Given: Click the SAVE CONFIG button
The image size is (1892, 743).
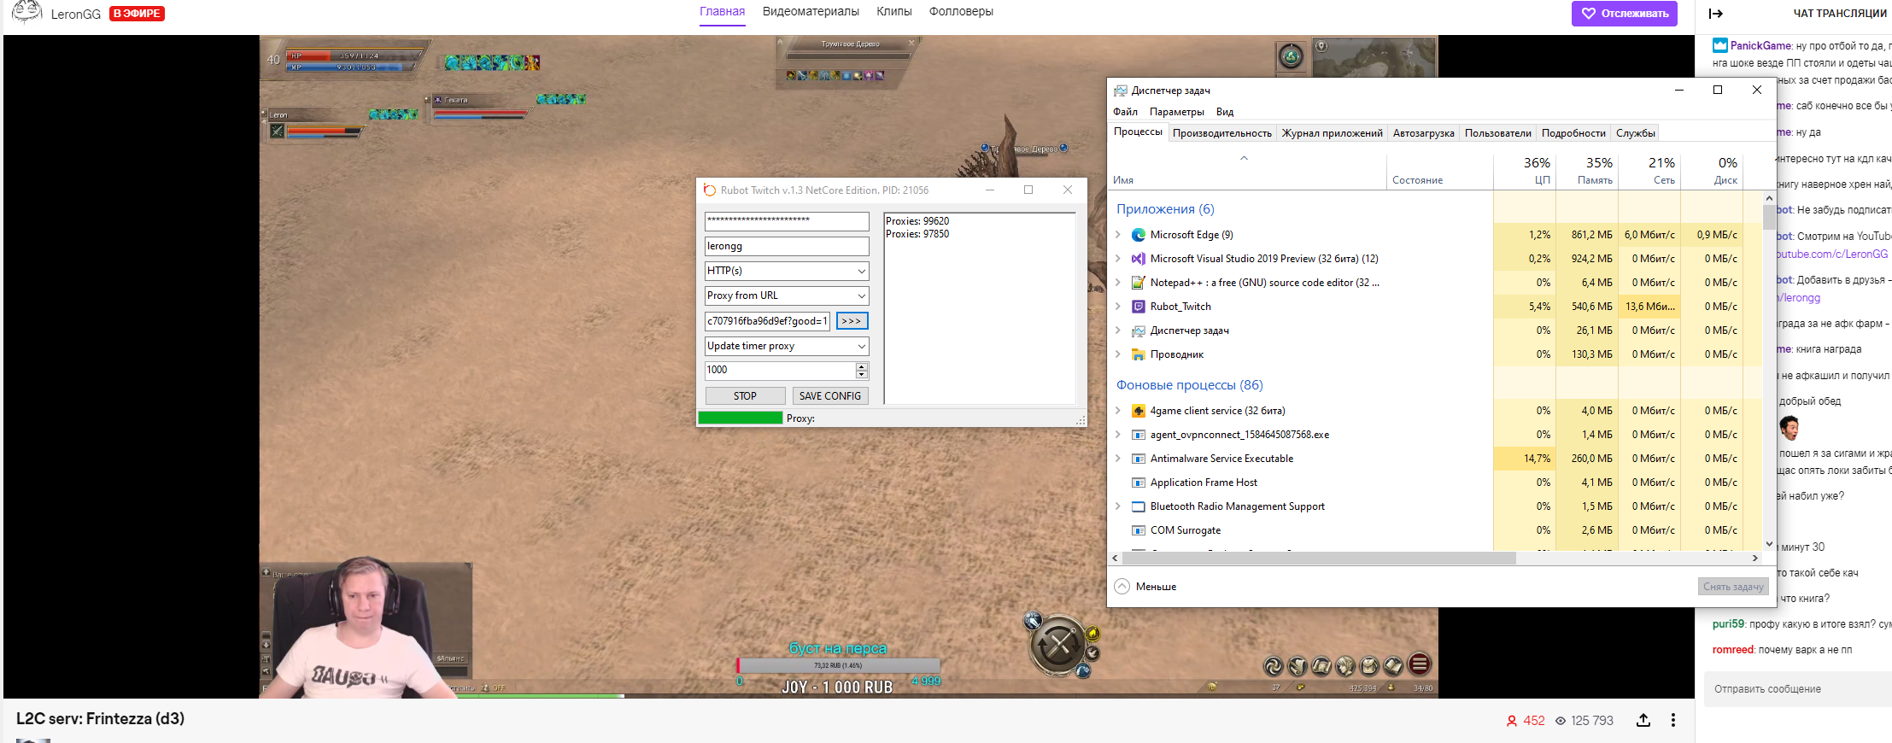Looking at the screenshot, I should point(829,396).
